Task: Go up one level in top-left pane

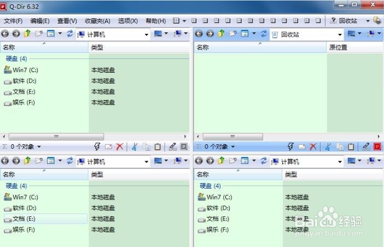Action: [x=27, y=33]
